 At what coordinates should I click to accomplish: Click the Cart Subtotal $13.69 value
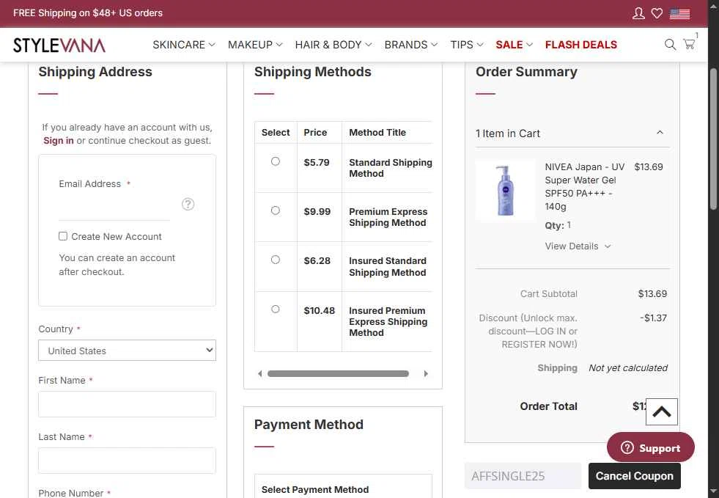(x=652, y=294)
